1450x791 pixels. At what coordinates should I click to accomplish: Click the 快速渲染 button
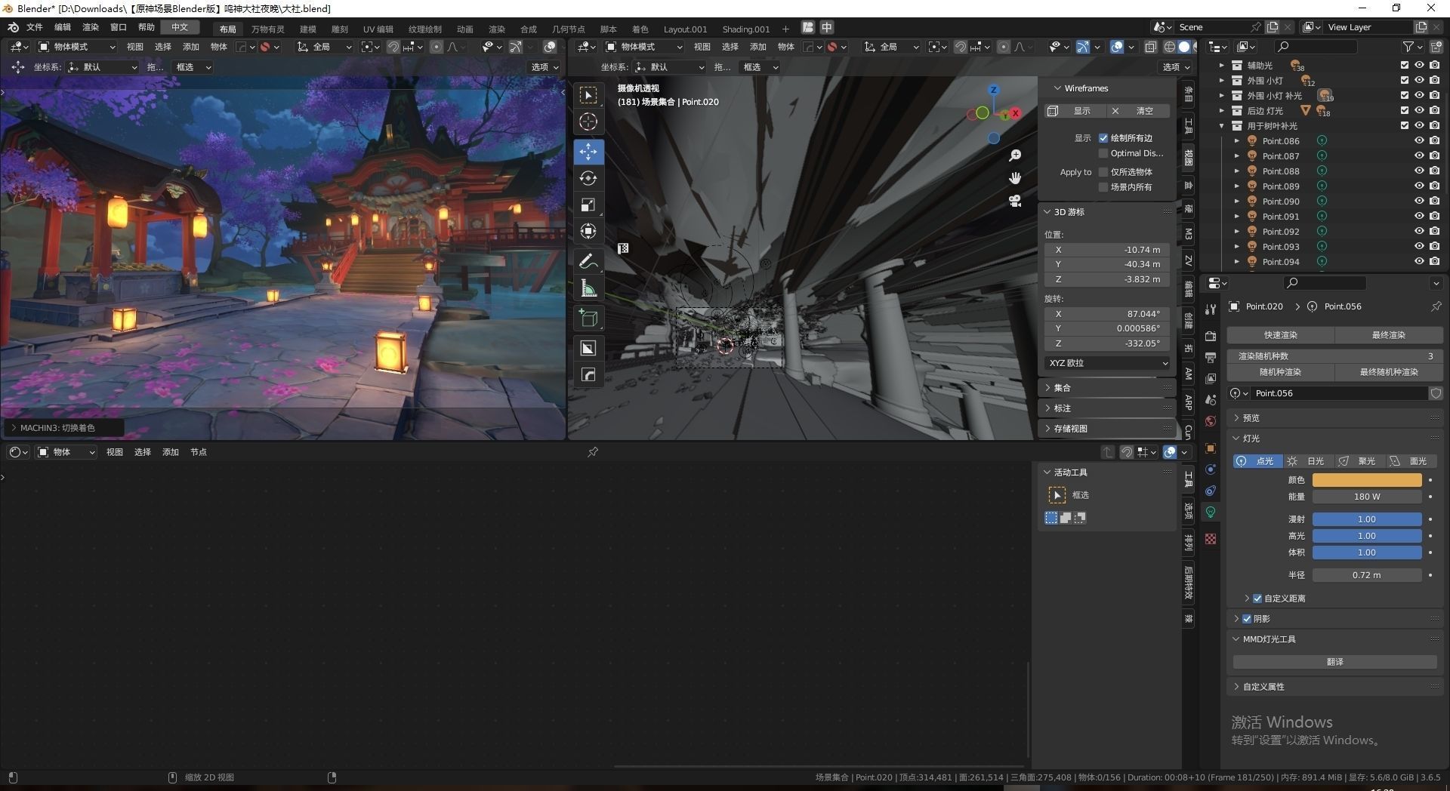(1281, 335)
